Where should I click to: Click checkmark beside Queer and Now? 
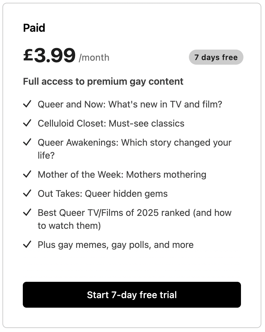coord(27,104)
